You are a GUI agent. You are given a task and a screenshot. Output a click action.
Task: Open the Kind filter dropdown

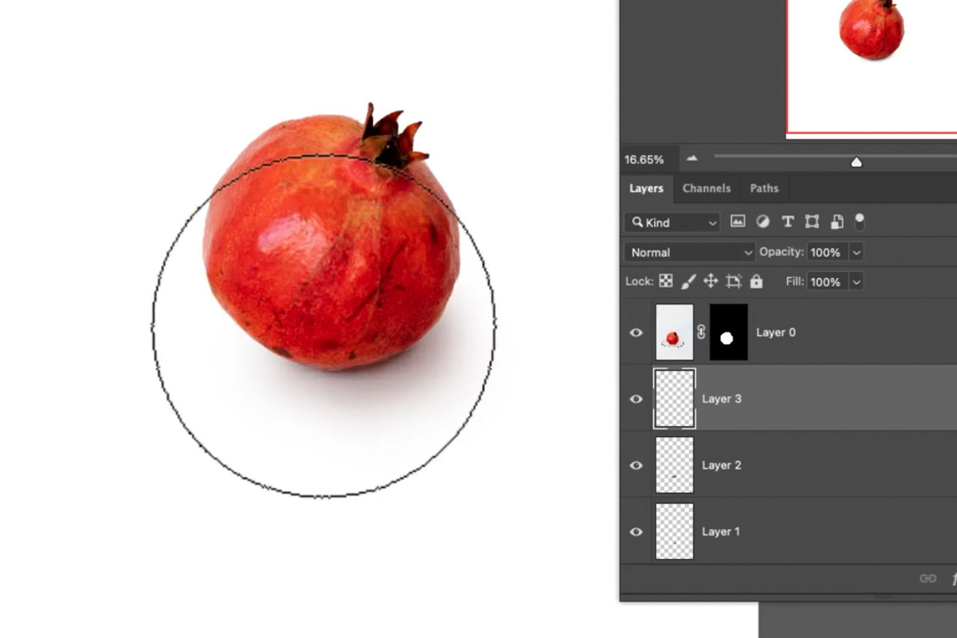coord(670,222)
